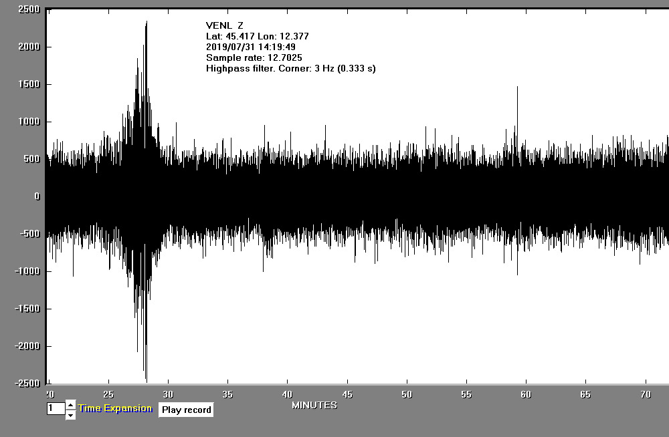Click the 35 minute tick label
Viewport: 669px width, 437px height.
228,394
